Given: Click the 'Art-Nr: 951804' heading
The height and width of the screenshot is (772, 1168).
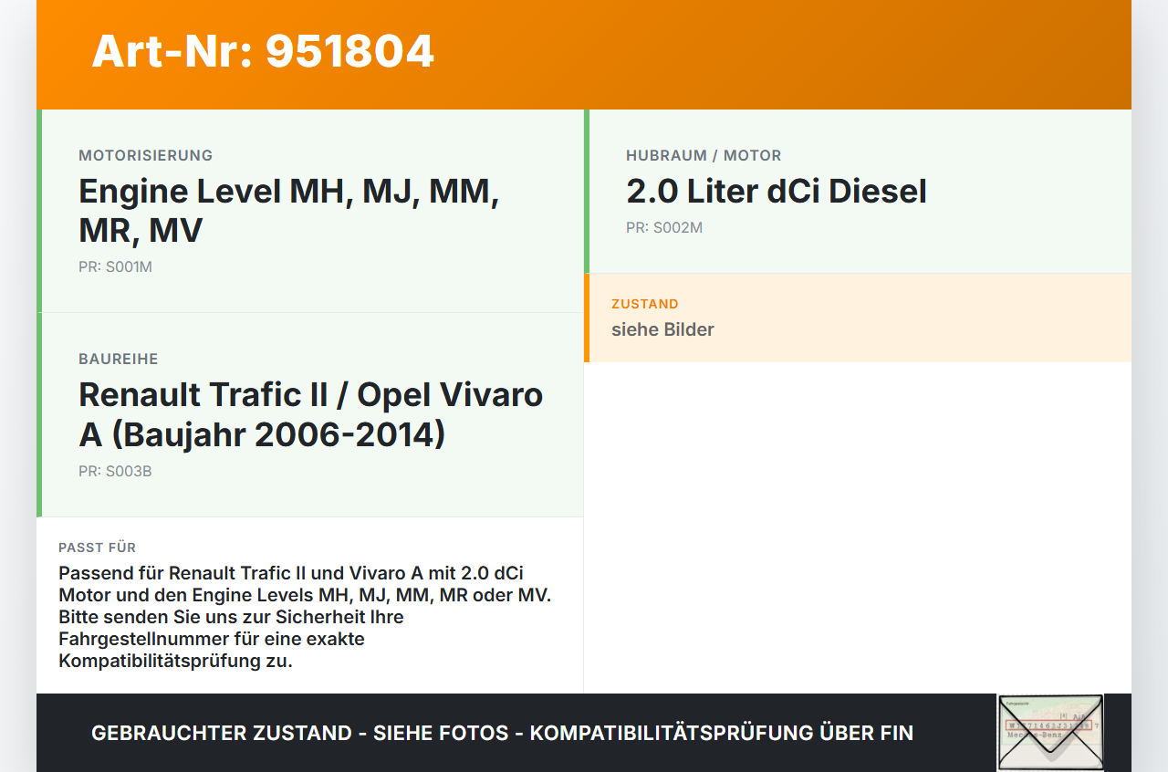Looking at the screenshot, I should click(x=263, y=51).
